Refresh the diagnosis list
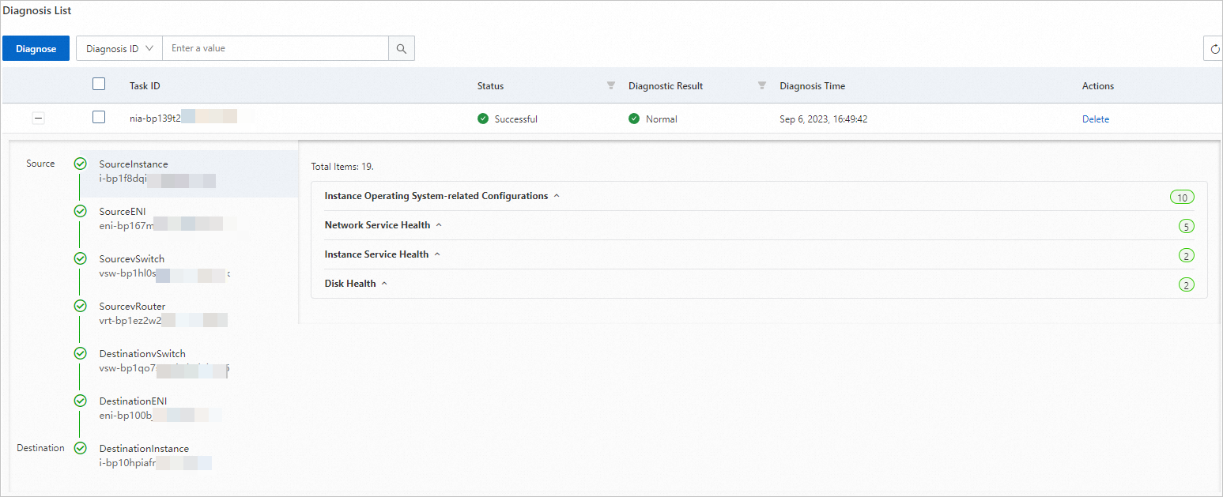 point(1214,48)
